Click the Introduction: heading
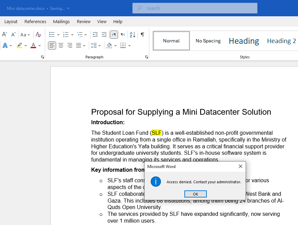 pyautogui.click(x=108, y=122)
